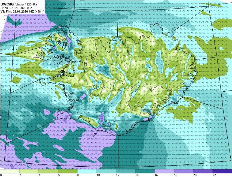Image resolution: width=232 pixels, height=177 pixels.
Task: Click the 20–22 m/s violet legend swatch
Action: click(x=203, y=171)
